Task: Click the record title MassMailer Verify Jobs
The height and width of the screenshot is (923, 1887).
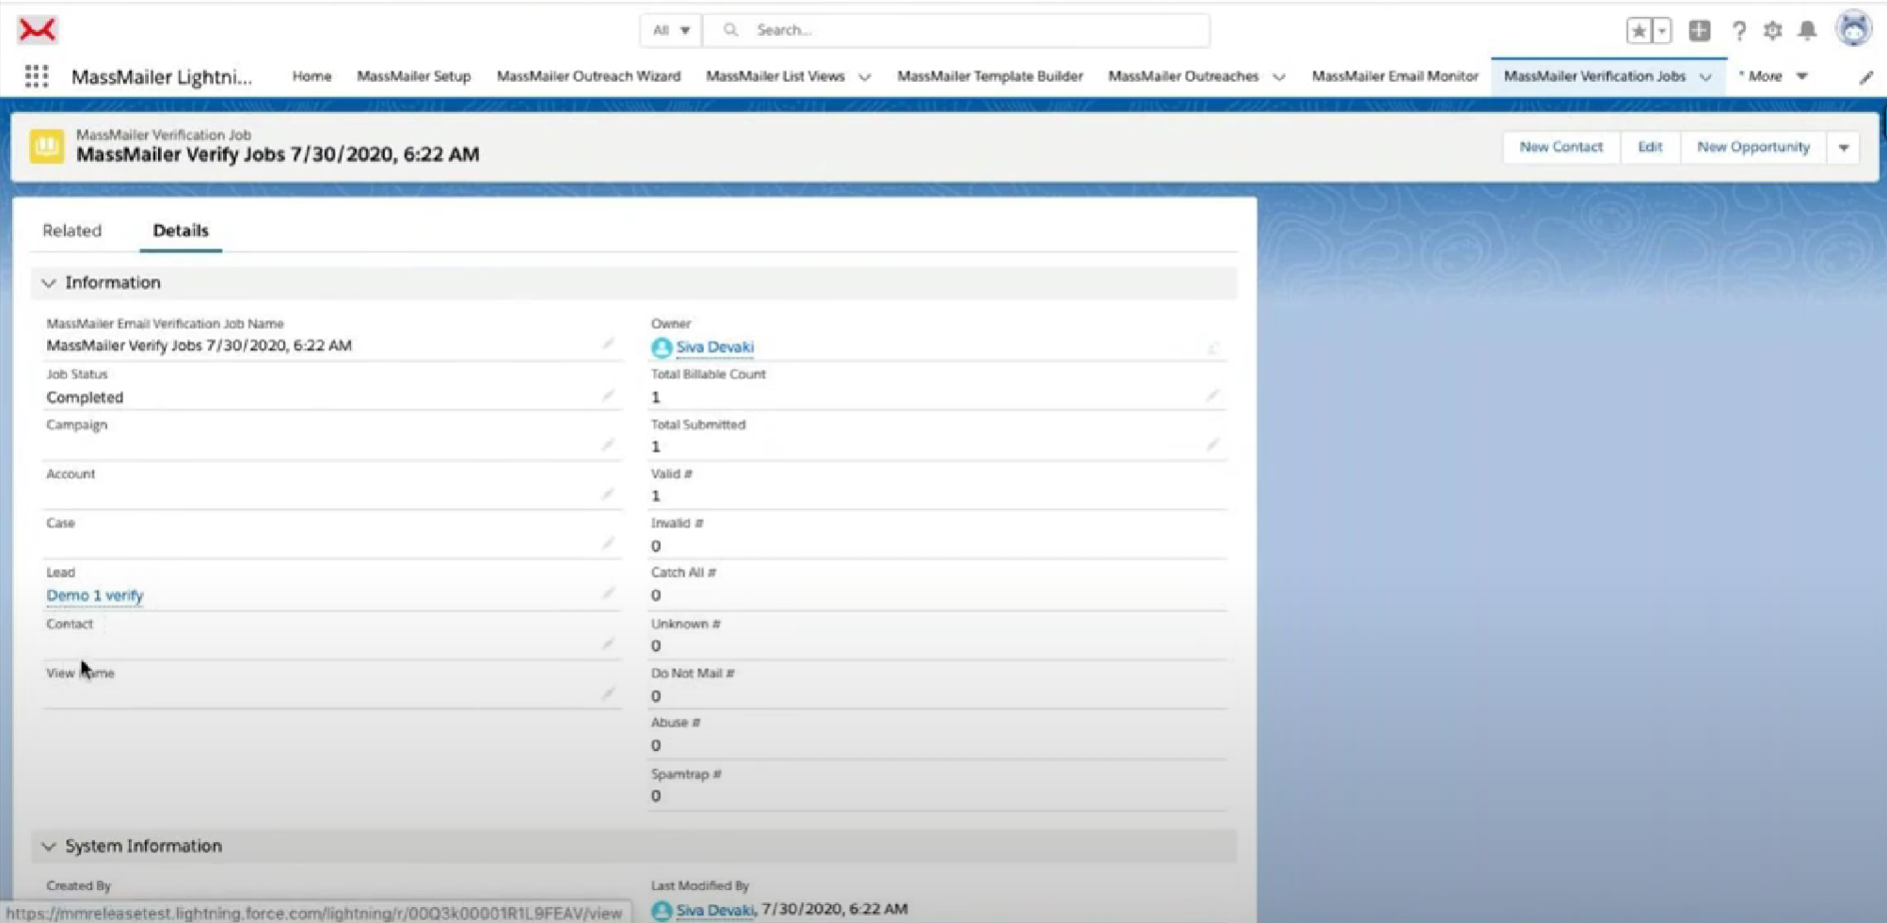Action: click(278, 154)
